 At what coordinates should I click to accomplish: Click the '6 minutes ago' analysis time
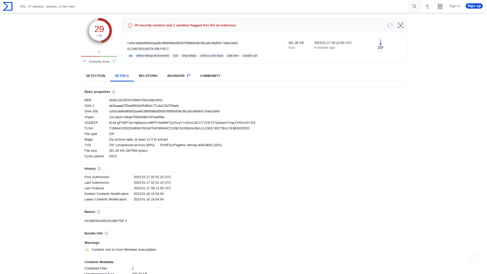[325, 48]
